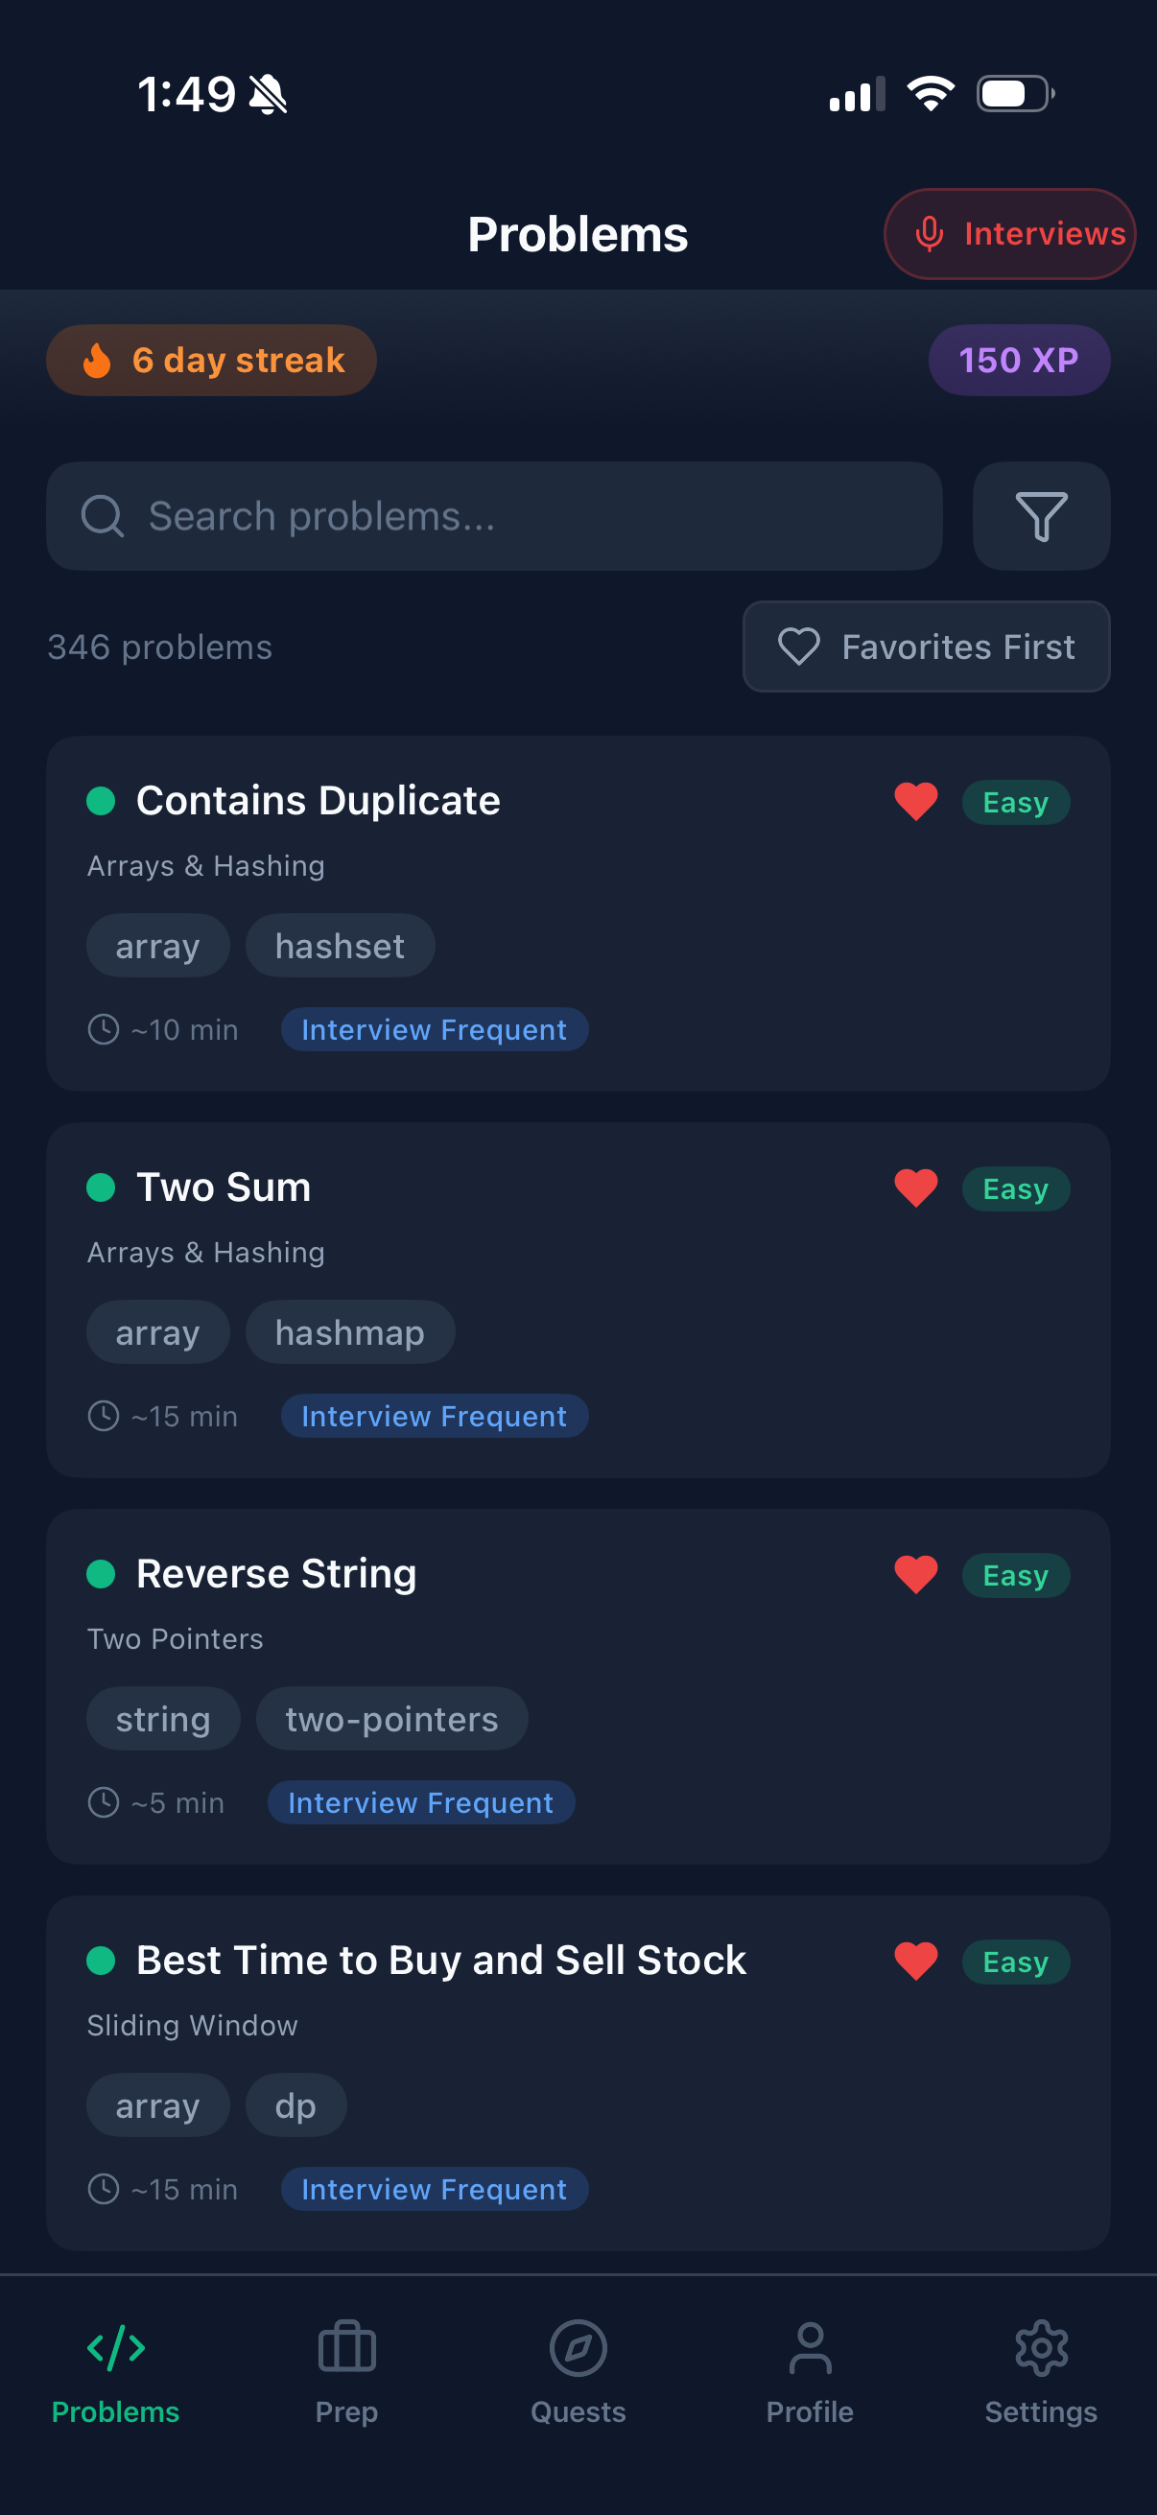Tap the streak flame icon
The image size is (1157, 2515).
[x=97, y=361]
